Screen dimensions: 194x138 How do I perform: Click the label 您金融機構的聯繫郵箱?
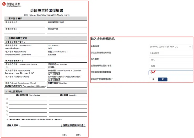click(101, 72)
